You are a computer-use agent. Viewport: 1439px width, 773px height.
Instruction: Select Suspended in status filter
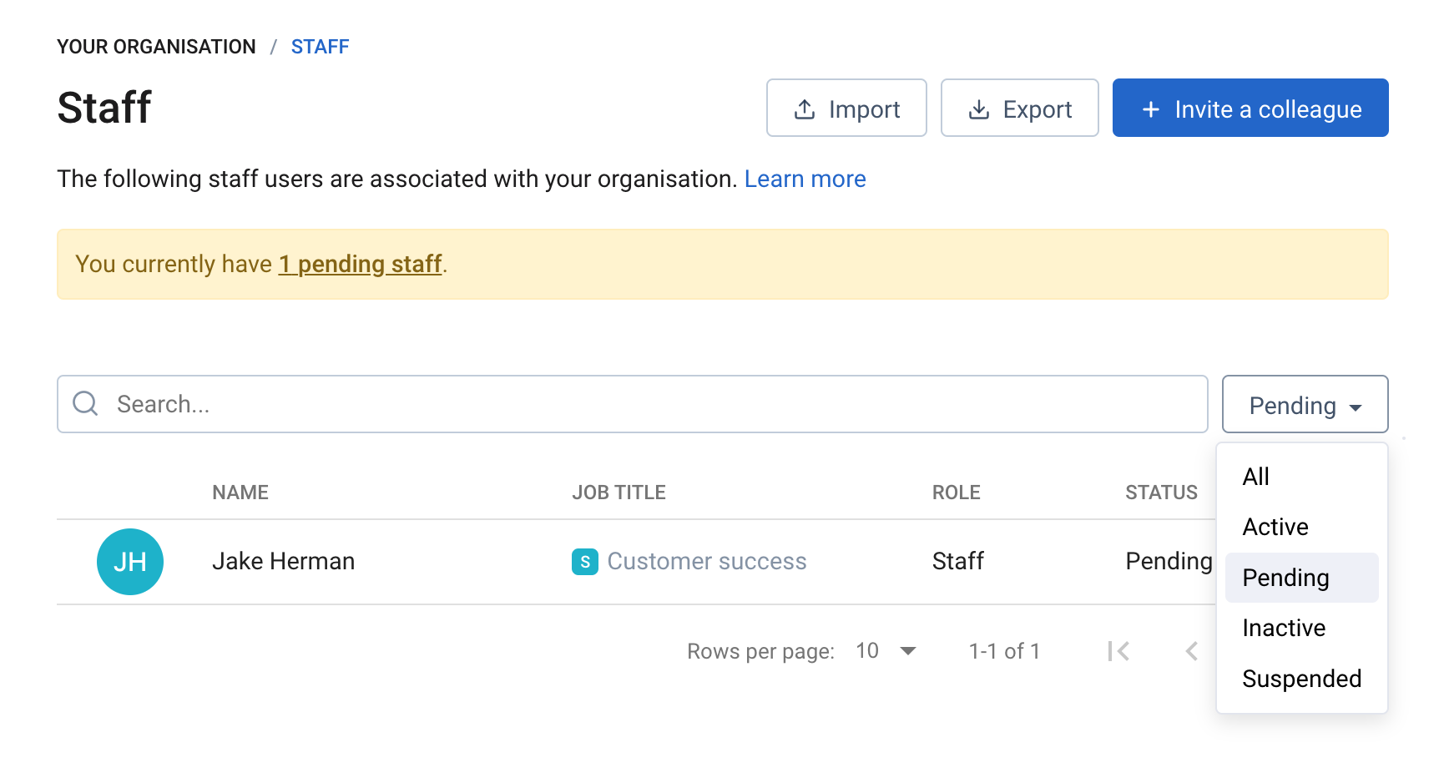1301,679
